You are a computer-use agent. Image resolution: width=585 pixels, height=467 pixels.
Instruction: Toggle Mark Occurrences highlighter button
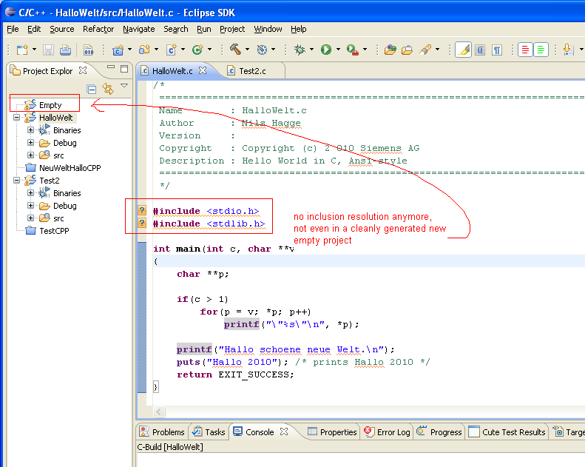pyautogui.click(x=464, y=50)
